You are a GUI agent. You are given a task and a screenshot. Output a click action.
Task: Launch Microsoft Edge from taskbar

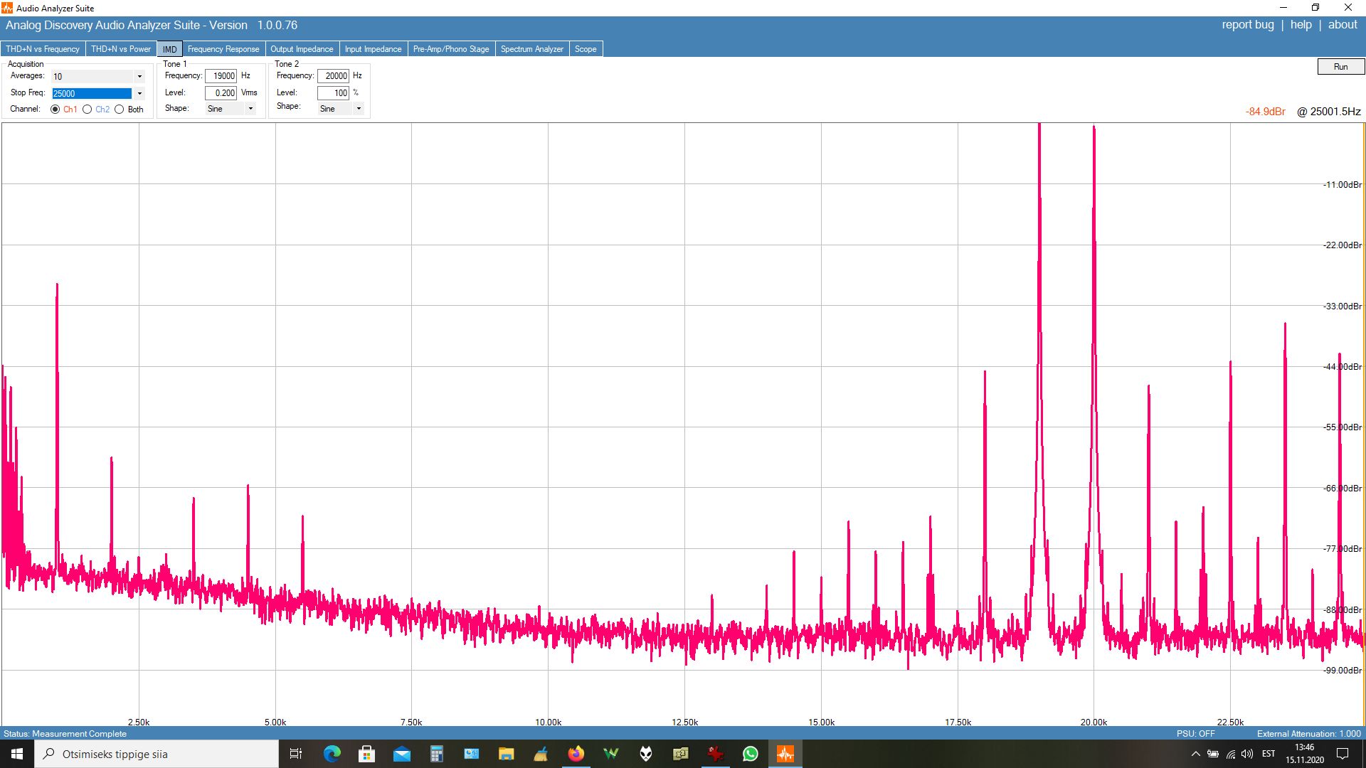(332, 754)
